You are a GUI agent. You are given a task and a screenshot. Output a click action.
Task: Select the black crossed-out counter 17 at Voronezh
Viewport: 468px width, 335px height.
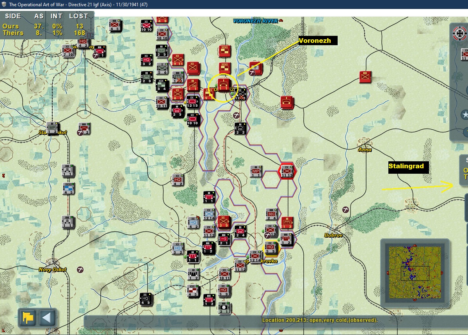pos(240,94)
